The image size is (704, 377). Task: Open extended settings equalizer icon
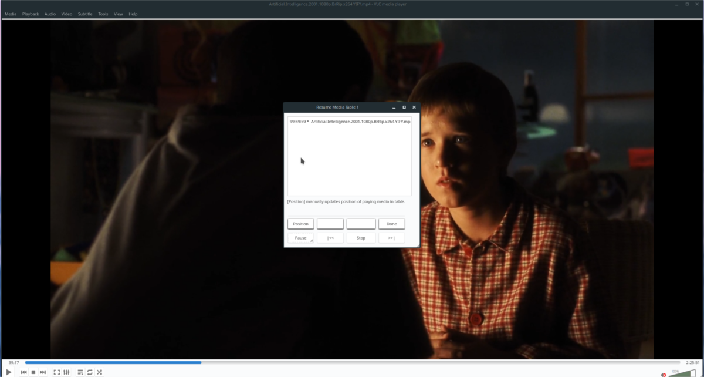pos(66,372)
